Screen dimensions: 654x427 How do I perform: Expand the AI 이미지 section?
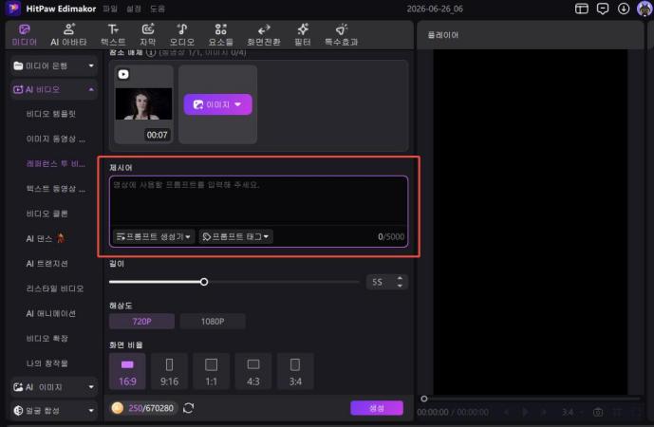pyautogui.click(x=54, y=387)
